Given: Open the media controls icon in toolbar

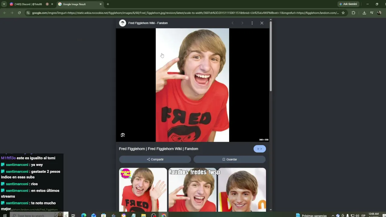Looking at the screenshot, I should [372, 13].
